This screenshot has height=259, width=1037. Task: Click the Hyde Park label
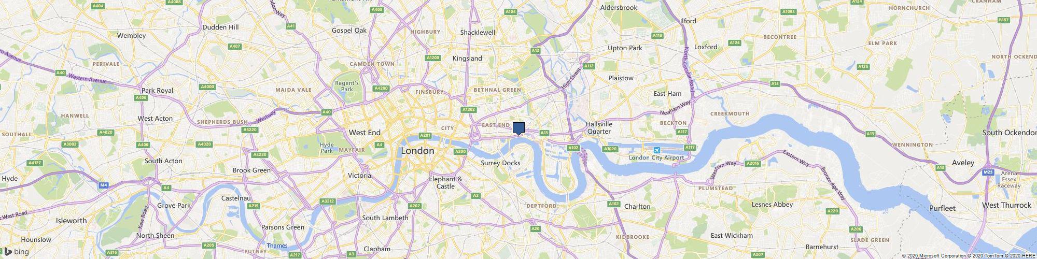pyautogui.click(x=327, y=148)
